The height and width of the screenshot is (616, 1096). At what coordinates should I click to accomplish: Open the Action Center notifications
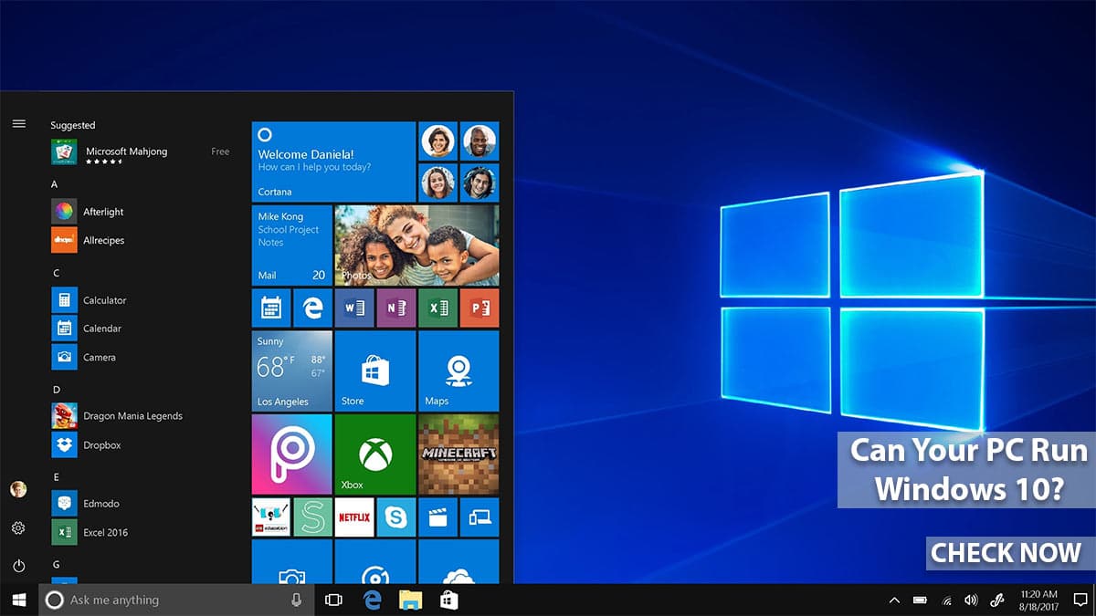tap(1080, 600)
